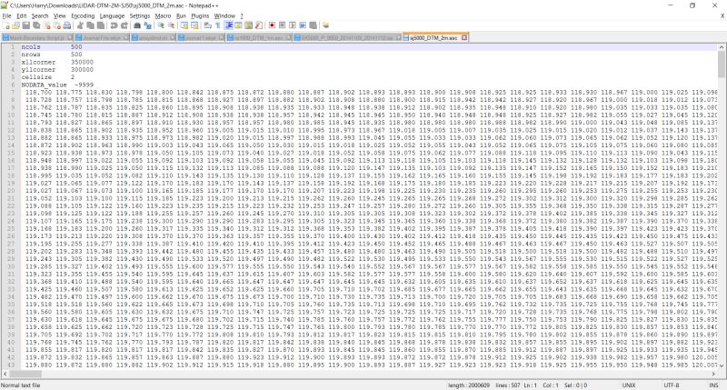Click the horizontal scrollbar right arrow
Viewport: 727px width, 390px height.
pyautogui.click(x=714, y=374)
